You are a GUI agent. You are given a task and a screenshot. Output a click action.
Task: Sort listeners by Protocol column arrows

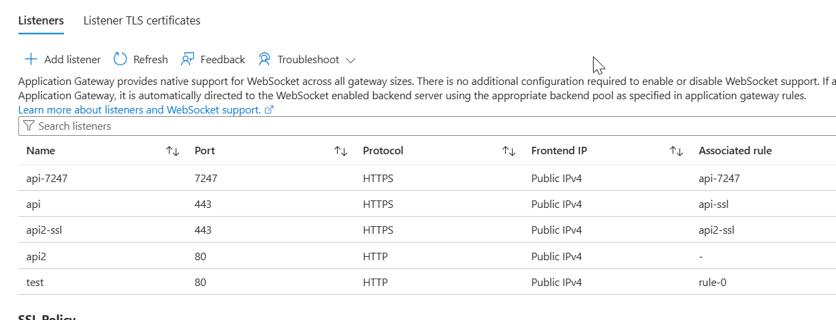(509, 151)
